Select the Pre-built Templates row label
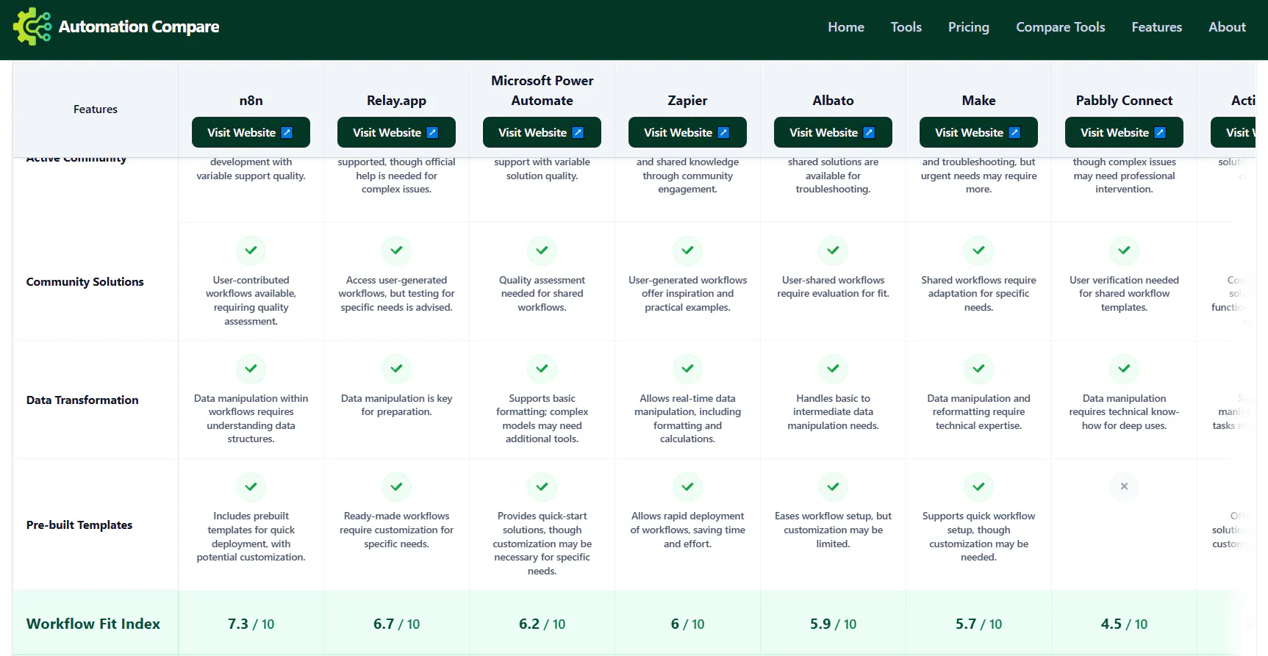Viewport: 1268px width, 656px height. coord(79,525)
